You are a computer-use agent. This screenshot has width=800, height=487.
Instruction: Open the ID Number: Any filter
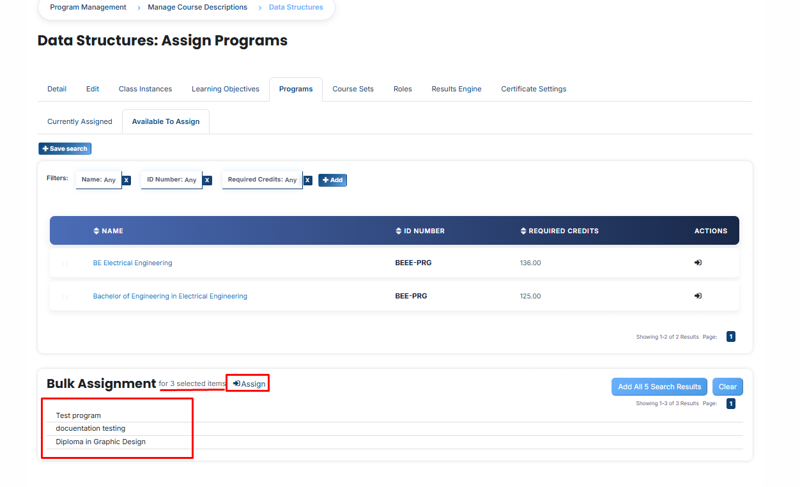(x=172, y=180)
